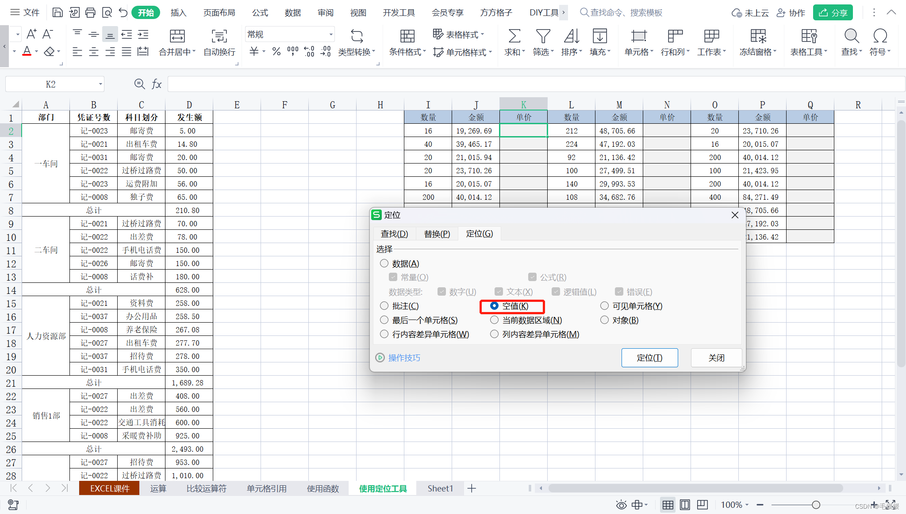Click the Auto Wrap (自动换行) icon
Screen dimensions: 906x514
[x=219, y=36]
